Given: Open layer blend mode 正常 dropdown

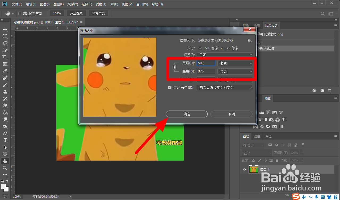Looking at the screenshot, I should click(x=257, y=153).
